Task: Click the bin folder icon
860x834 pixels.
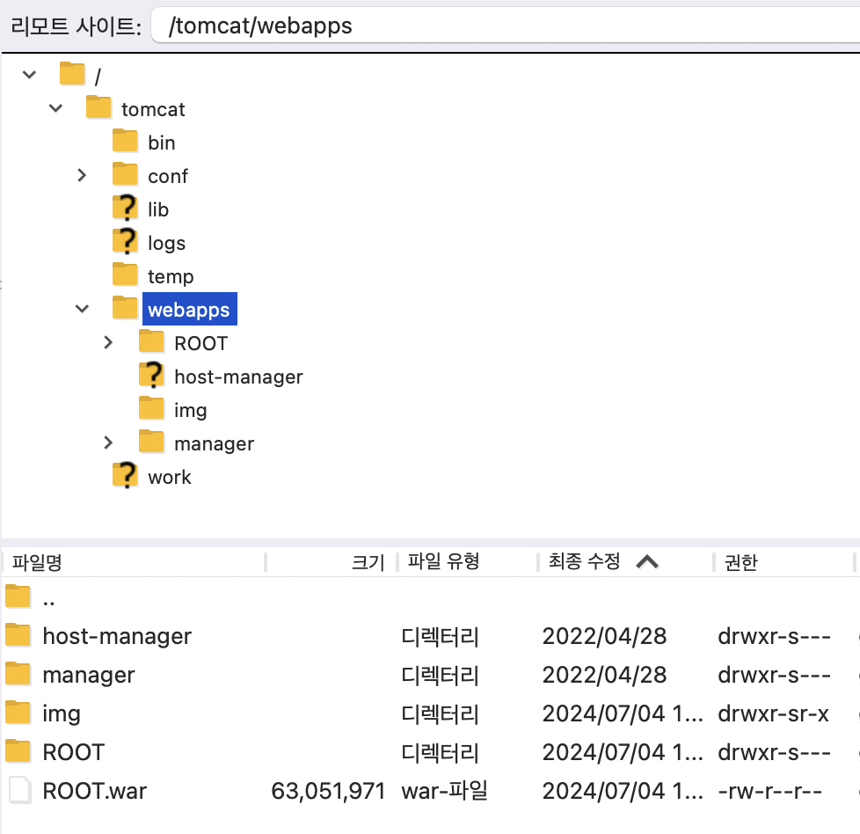Action: [125, 141]
